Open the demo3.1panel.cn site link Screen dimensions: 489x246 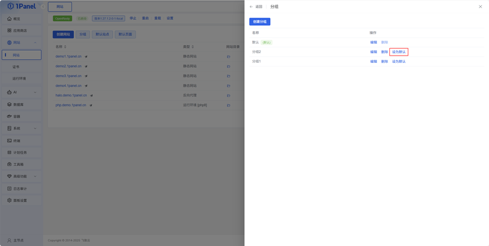click(68, 76)
